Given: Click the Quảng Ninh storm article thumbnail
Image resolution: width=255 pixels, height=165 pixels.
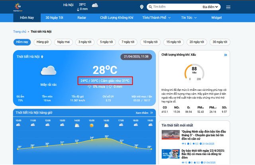Looking at the screenshot, I should [x=171, y=135].
